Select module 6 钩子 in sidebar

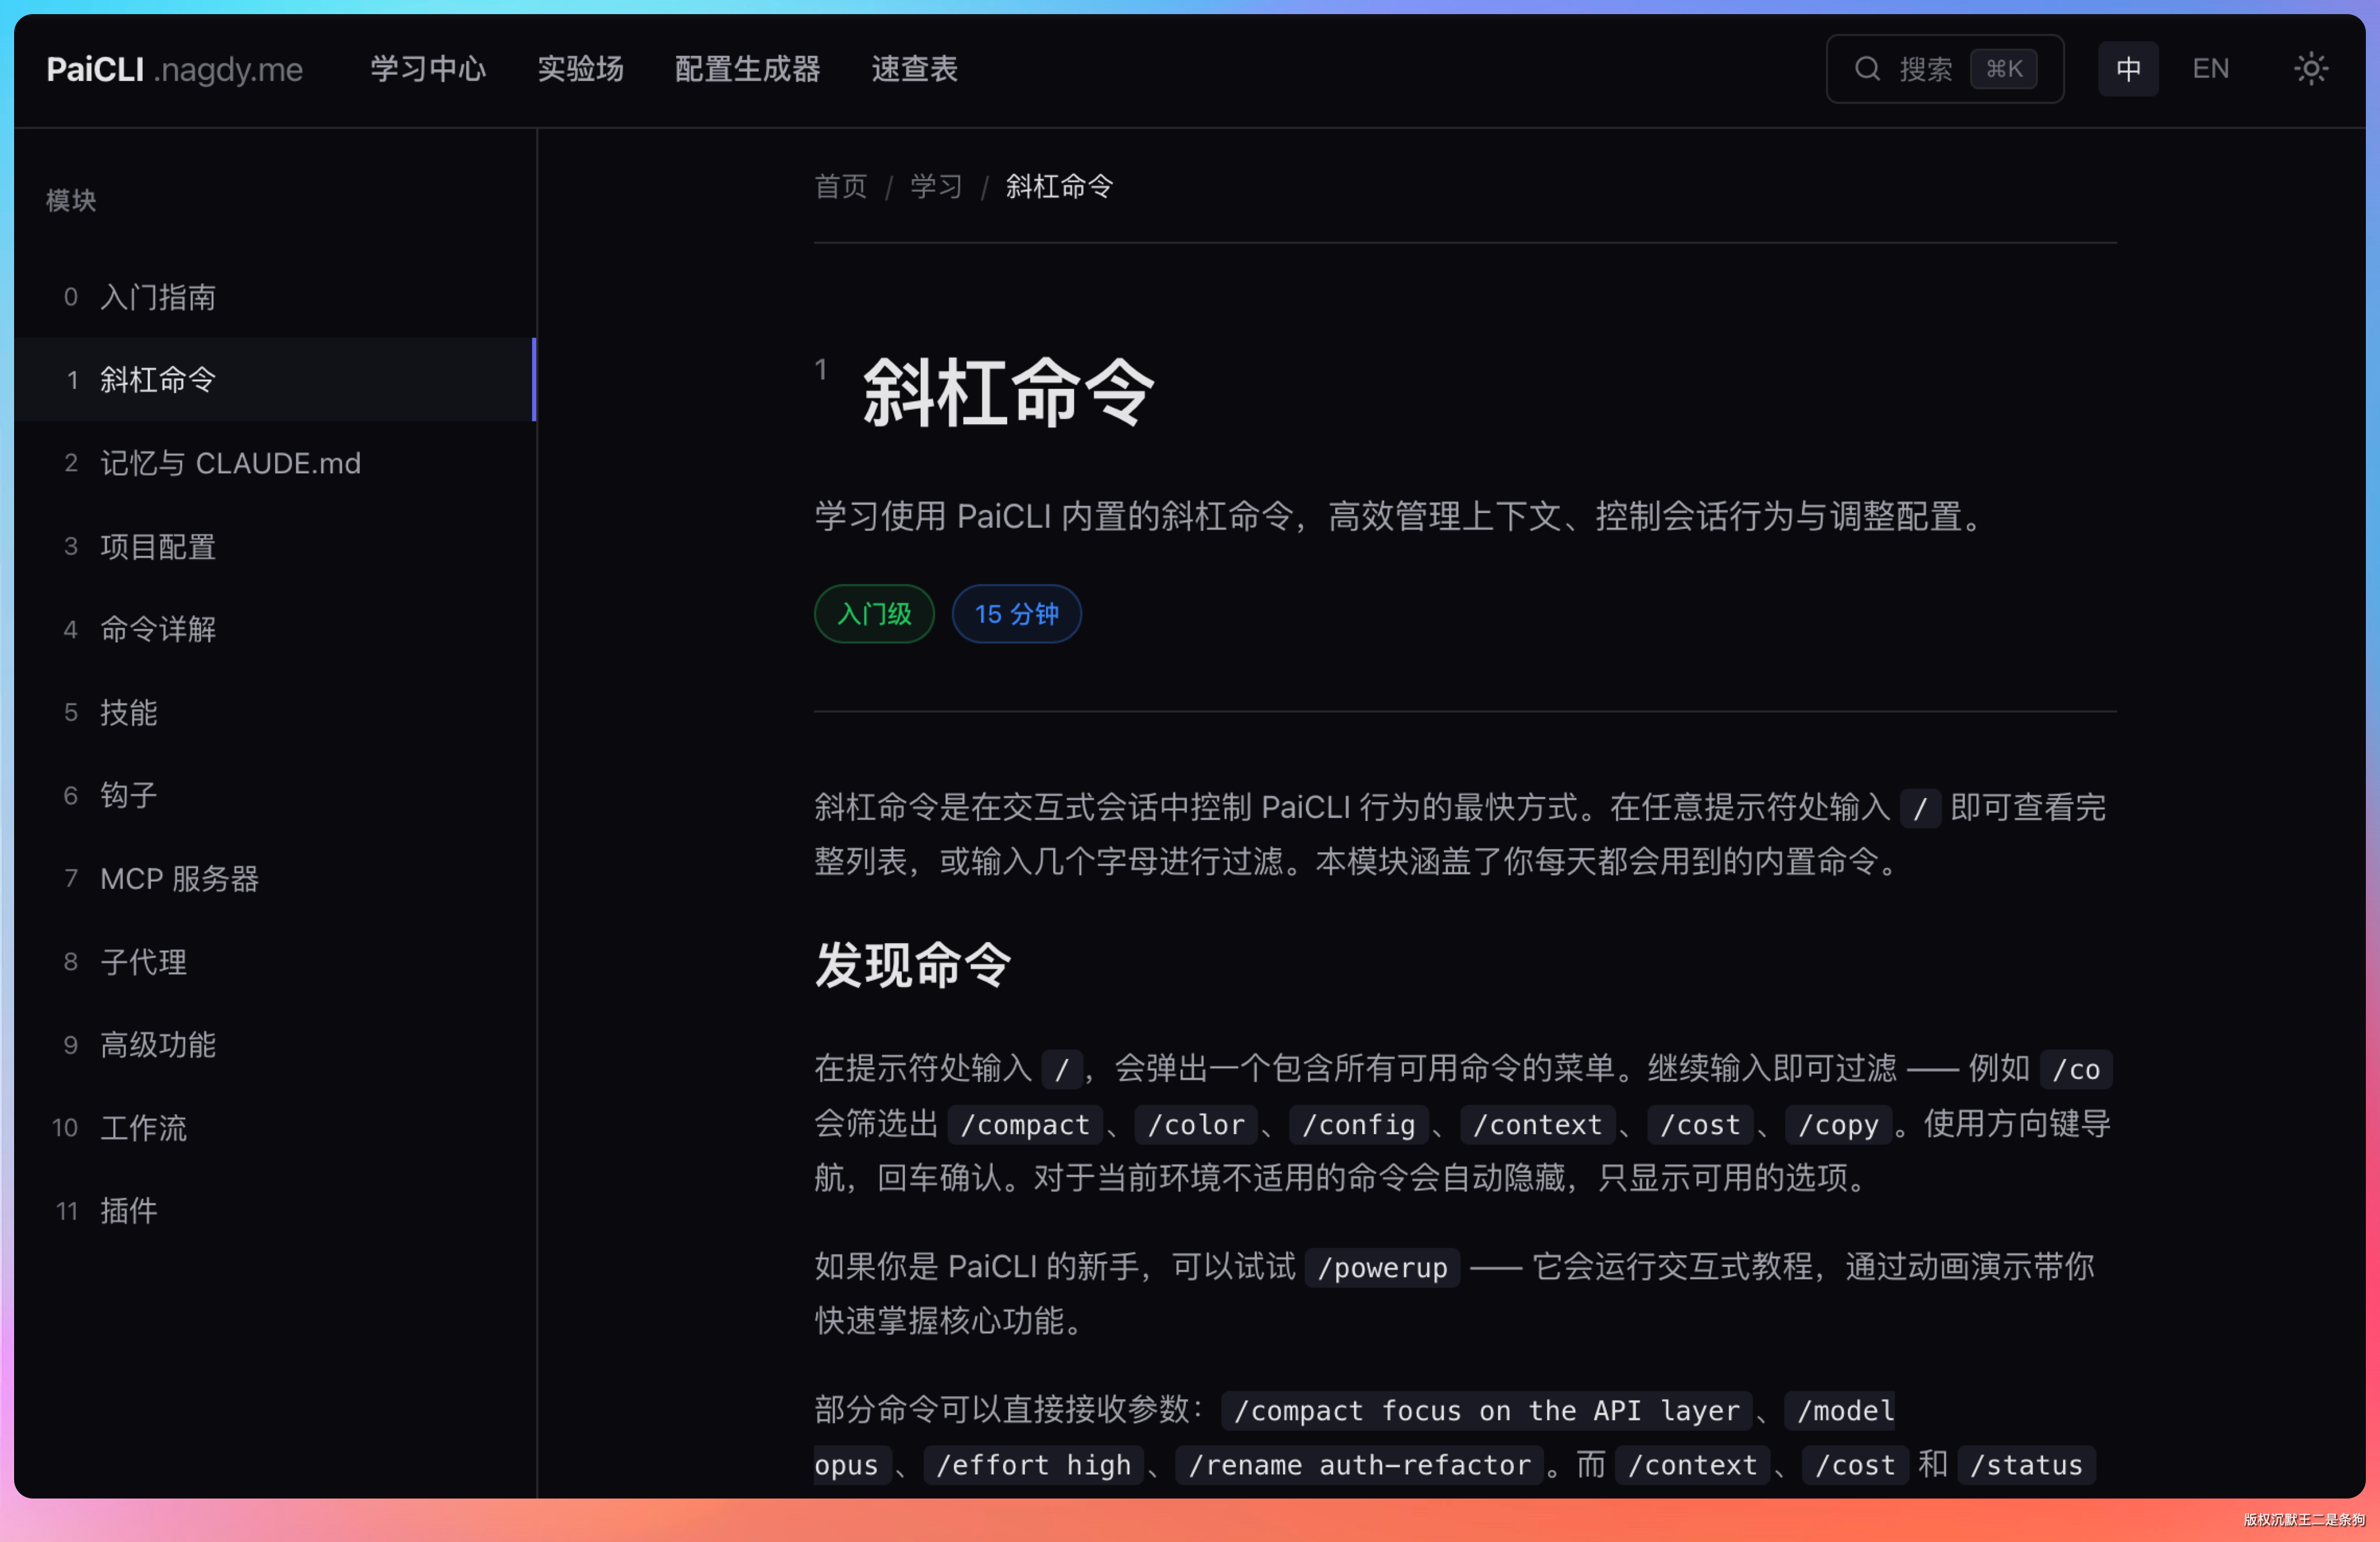pyautogui.click(x=275, y=796)
